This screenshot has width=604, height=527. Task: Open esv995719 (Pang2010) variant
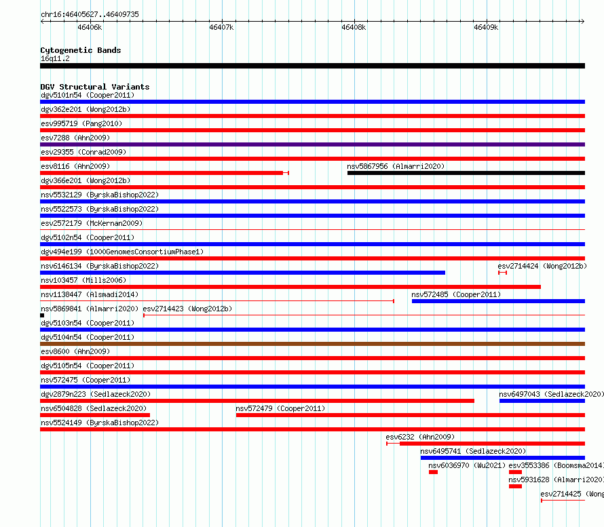81,123
